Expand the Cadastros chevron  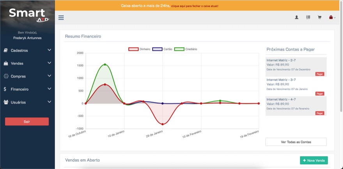[50, 50]
